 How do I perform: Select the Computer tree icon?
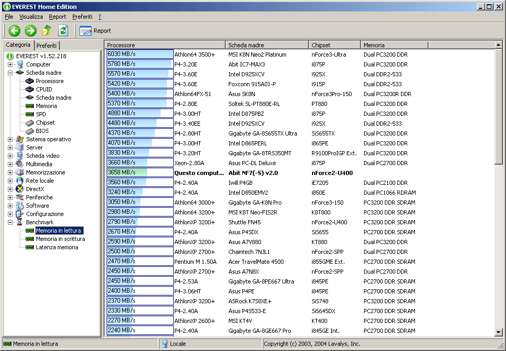20,64
